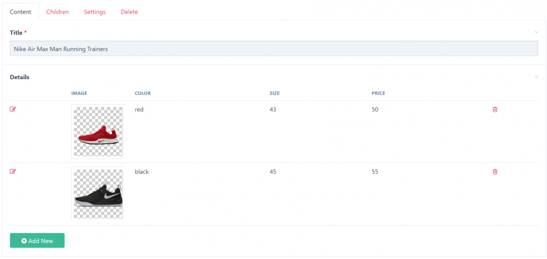Screen dimensions: 547x259
Task: Select the price value 55
Action: pos(375,172)
